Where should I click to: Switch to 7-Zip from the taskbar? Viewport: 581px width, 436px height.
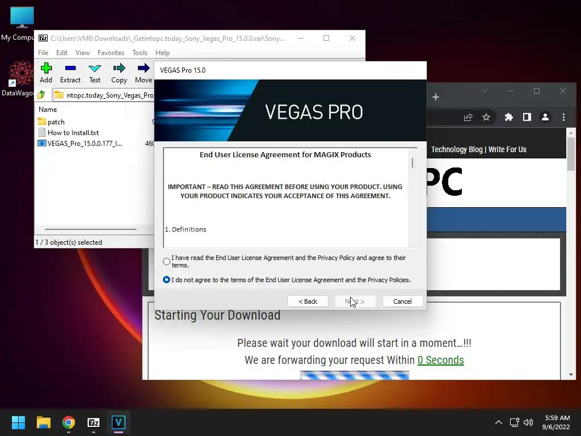(x=94, y=422)
